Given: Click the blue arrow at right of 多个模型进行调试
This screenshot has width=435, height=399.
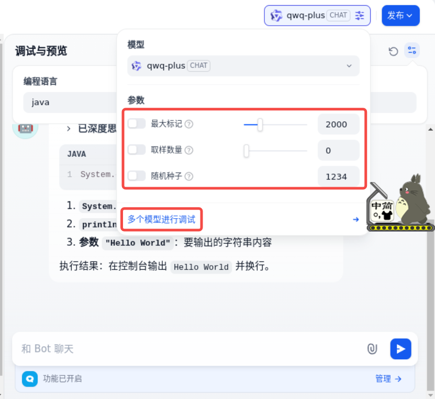Looking at the screenshot, I should click(x=356, y=220).
